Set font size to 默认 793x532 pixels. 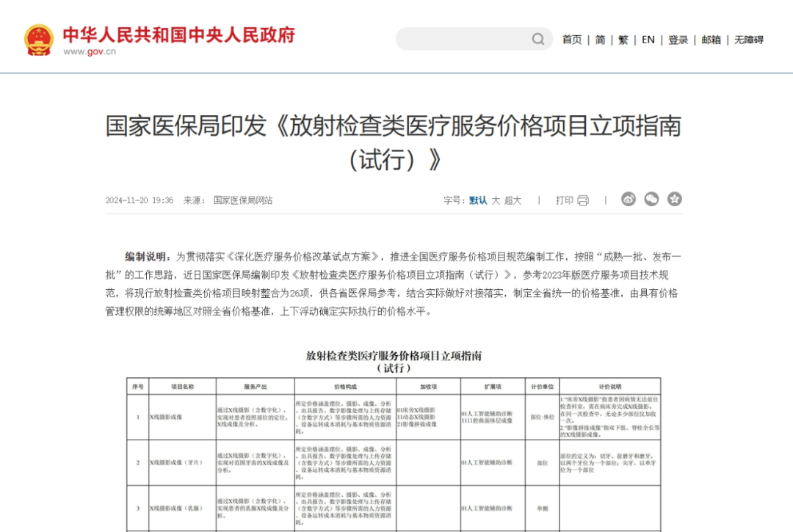478,200
